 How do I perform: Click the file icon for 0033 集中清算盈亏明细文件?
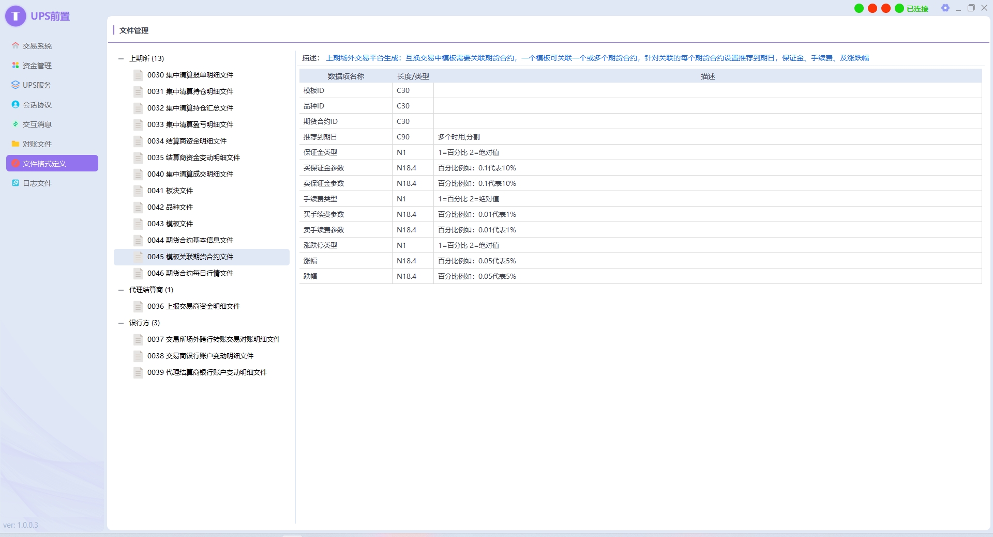[138, 124]
